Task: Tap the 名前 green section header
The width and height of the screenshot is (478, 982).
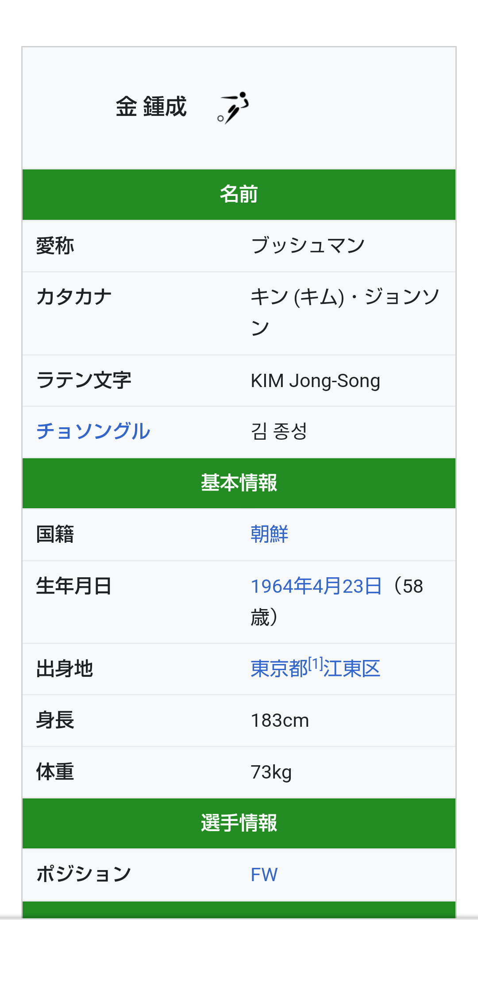Action: (239, 194)
